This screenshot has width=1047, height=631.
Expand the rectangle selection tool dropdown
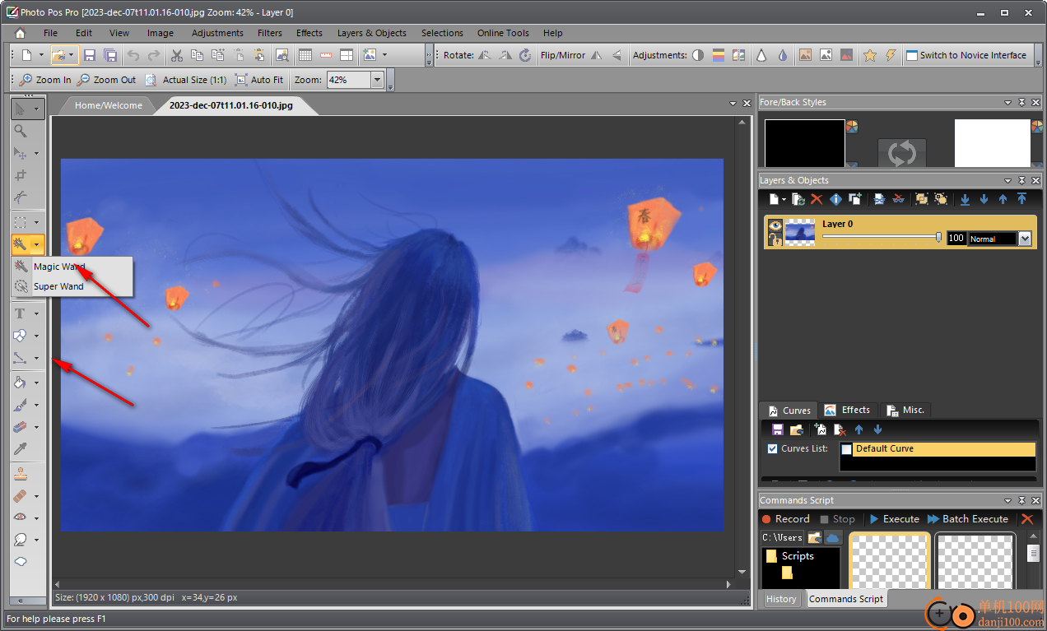click(36, 222)
